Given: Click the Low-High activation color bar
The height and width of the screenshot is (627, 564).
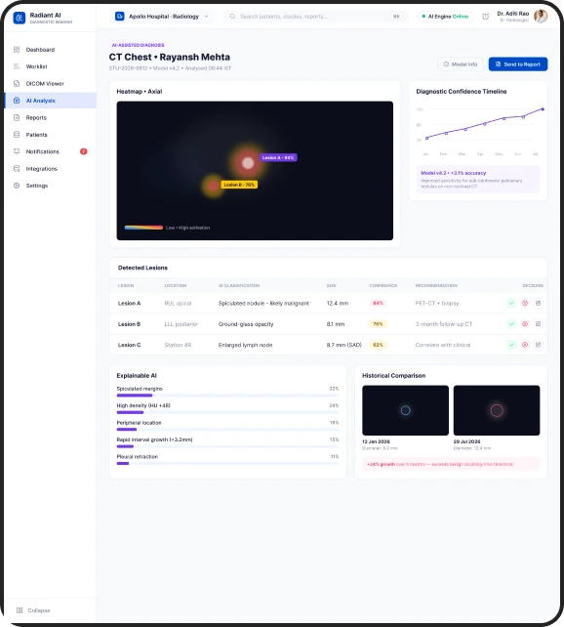Looking at the screenshot, I should tap(143, 228).
